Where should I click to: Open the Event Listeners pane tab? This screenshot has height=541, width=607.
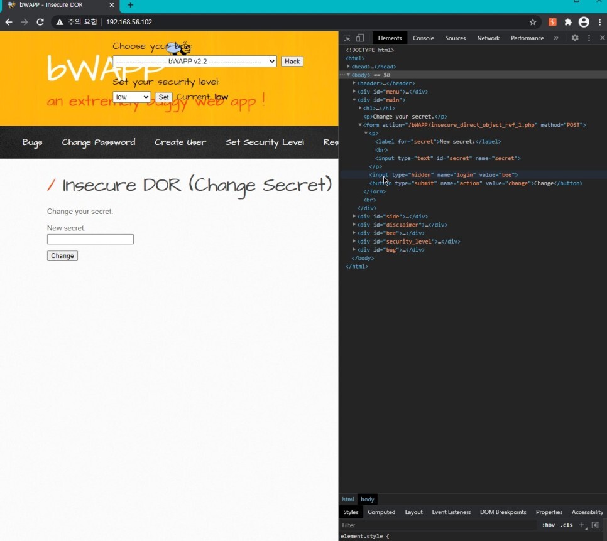451,512
